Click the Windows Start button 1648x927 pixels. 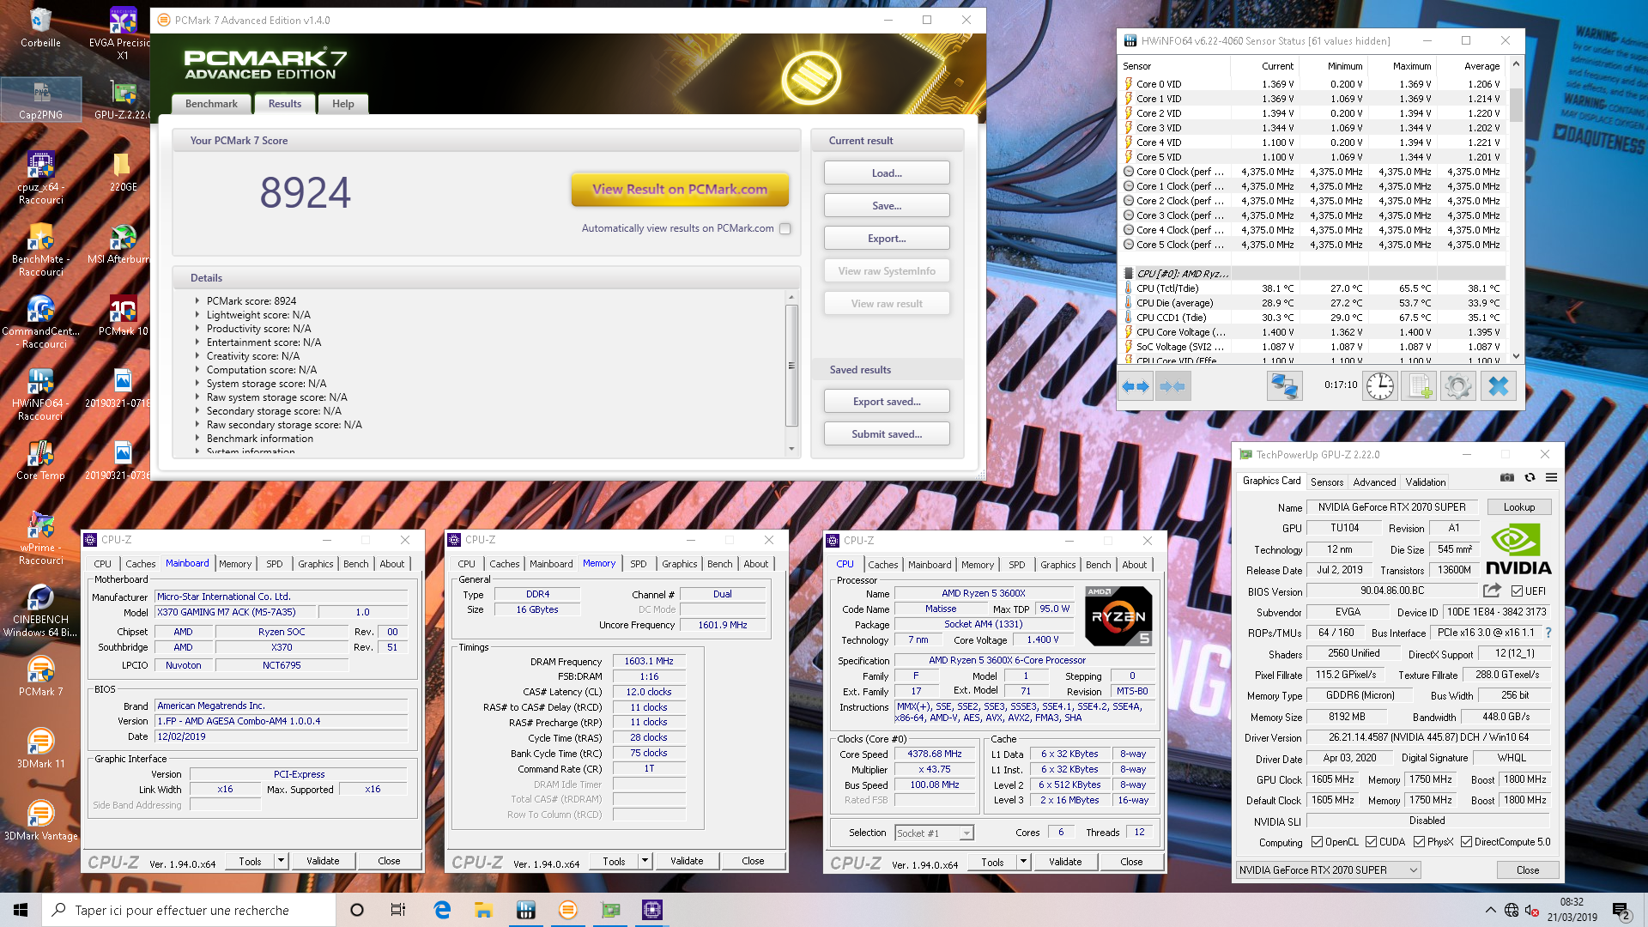click(21, 910)
